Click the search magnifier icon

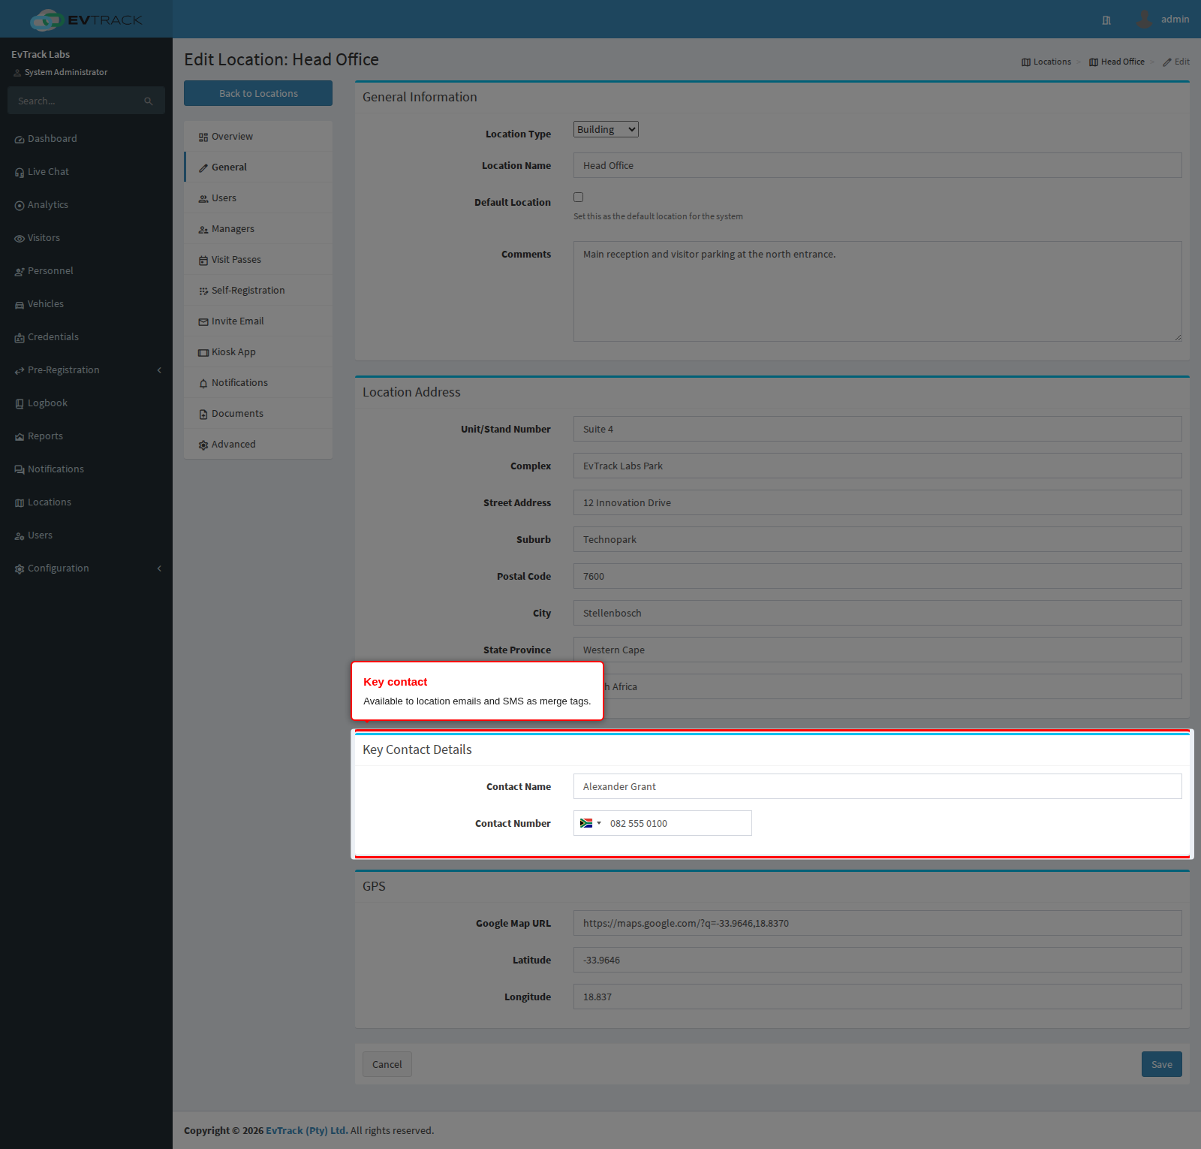coord(149,101)
